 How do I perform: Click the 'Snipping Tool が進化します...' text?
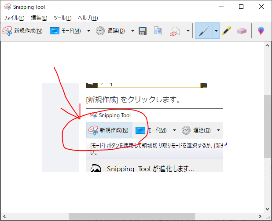150,169
